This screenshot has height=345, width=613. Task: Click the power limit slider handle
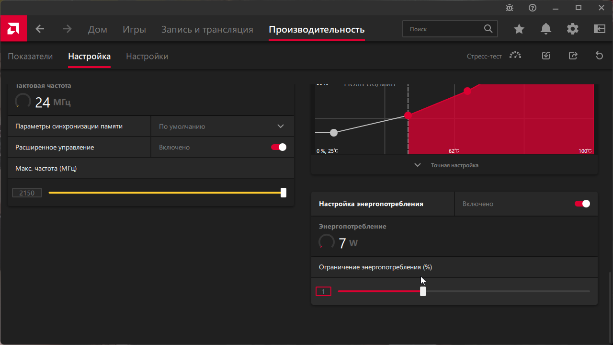tap(423, 291)
